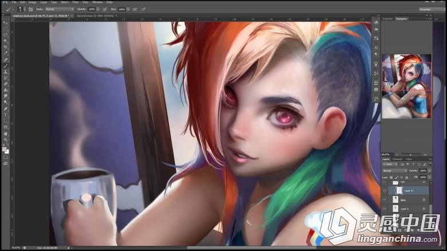Viewport: 447px width, 251px height.
Task: Select the Move tool
Action: click(x=5, y=22)
